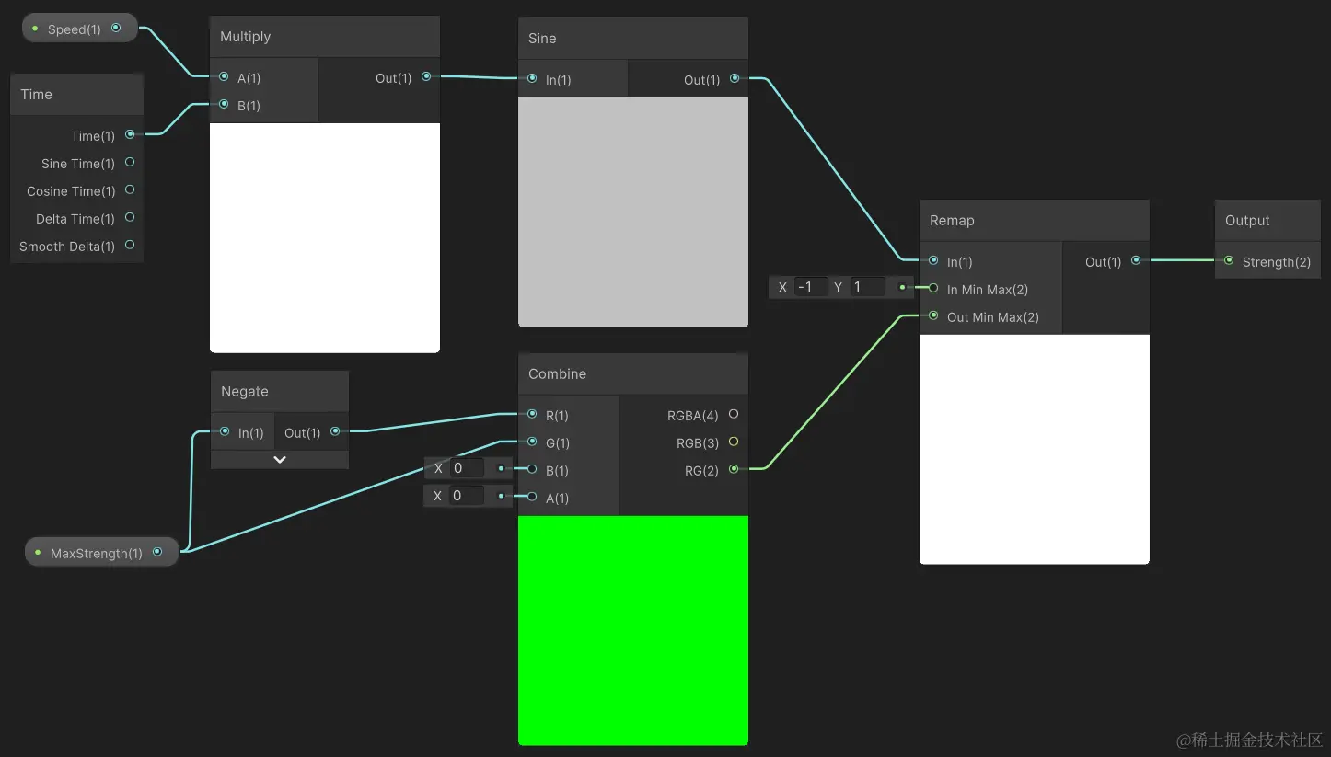The width and height of the screenshot is (1331, 757).
Task: Click Remap node In(1) port
Action: tap(933, 261)
